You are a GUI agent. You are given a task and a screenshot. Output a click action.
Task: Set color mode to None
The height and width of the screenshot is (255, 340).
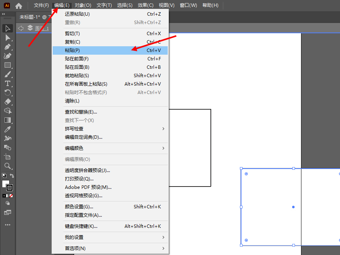tap(11, 195)
